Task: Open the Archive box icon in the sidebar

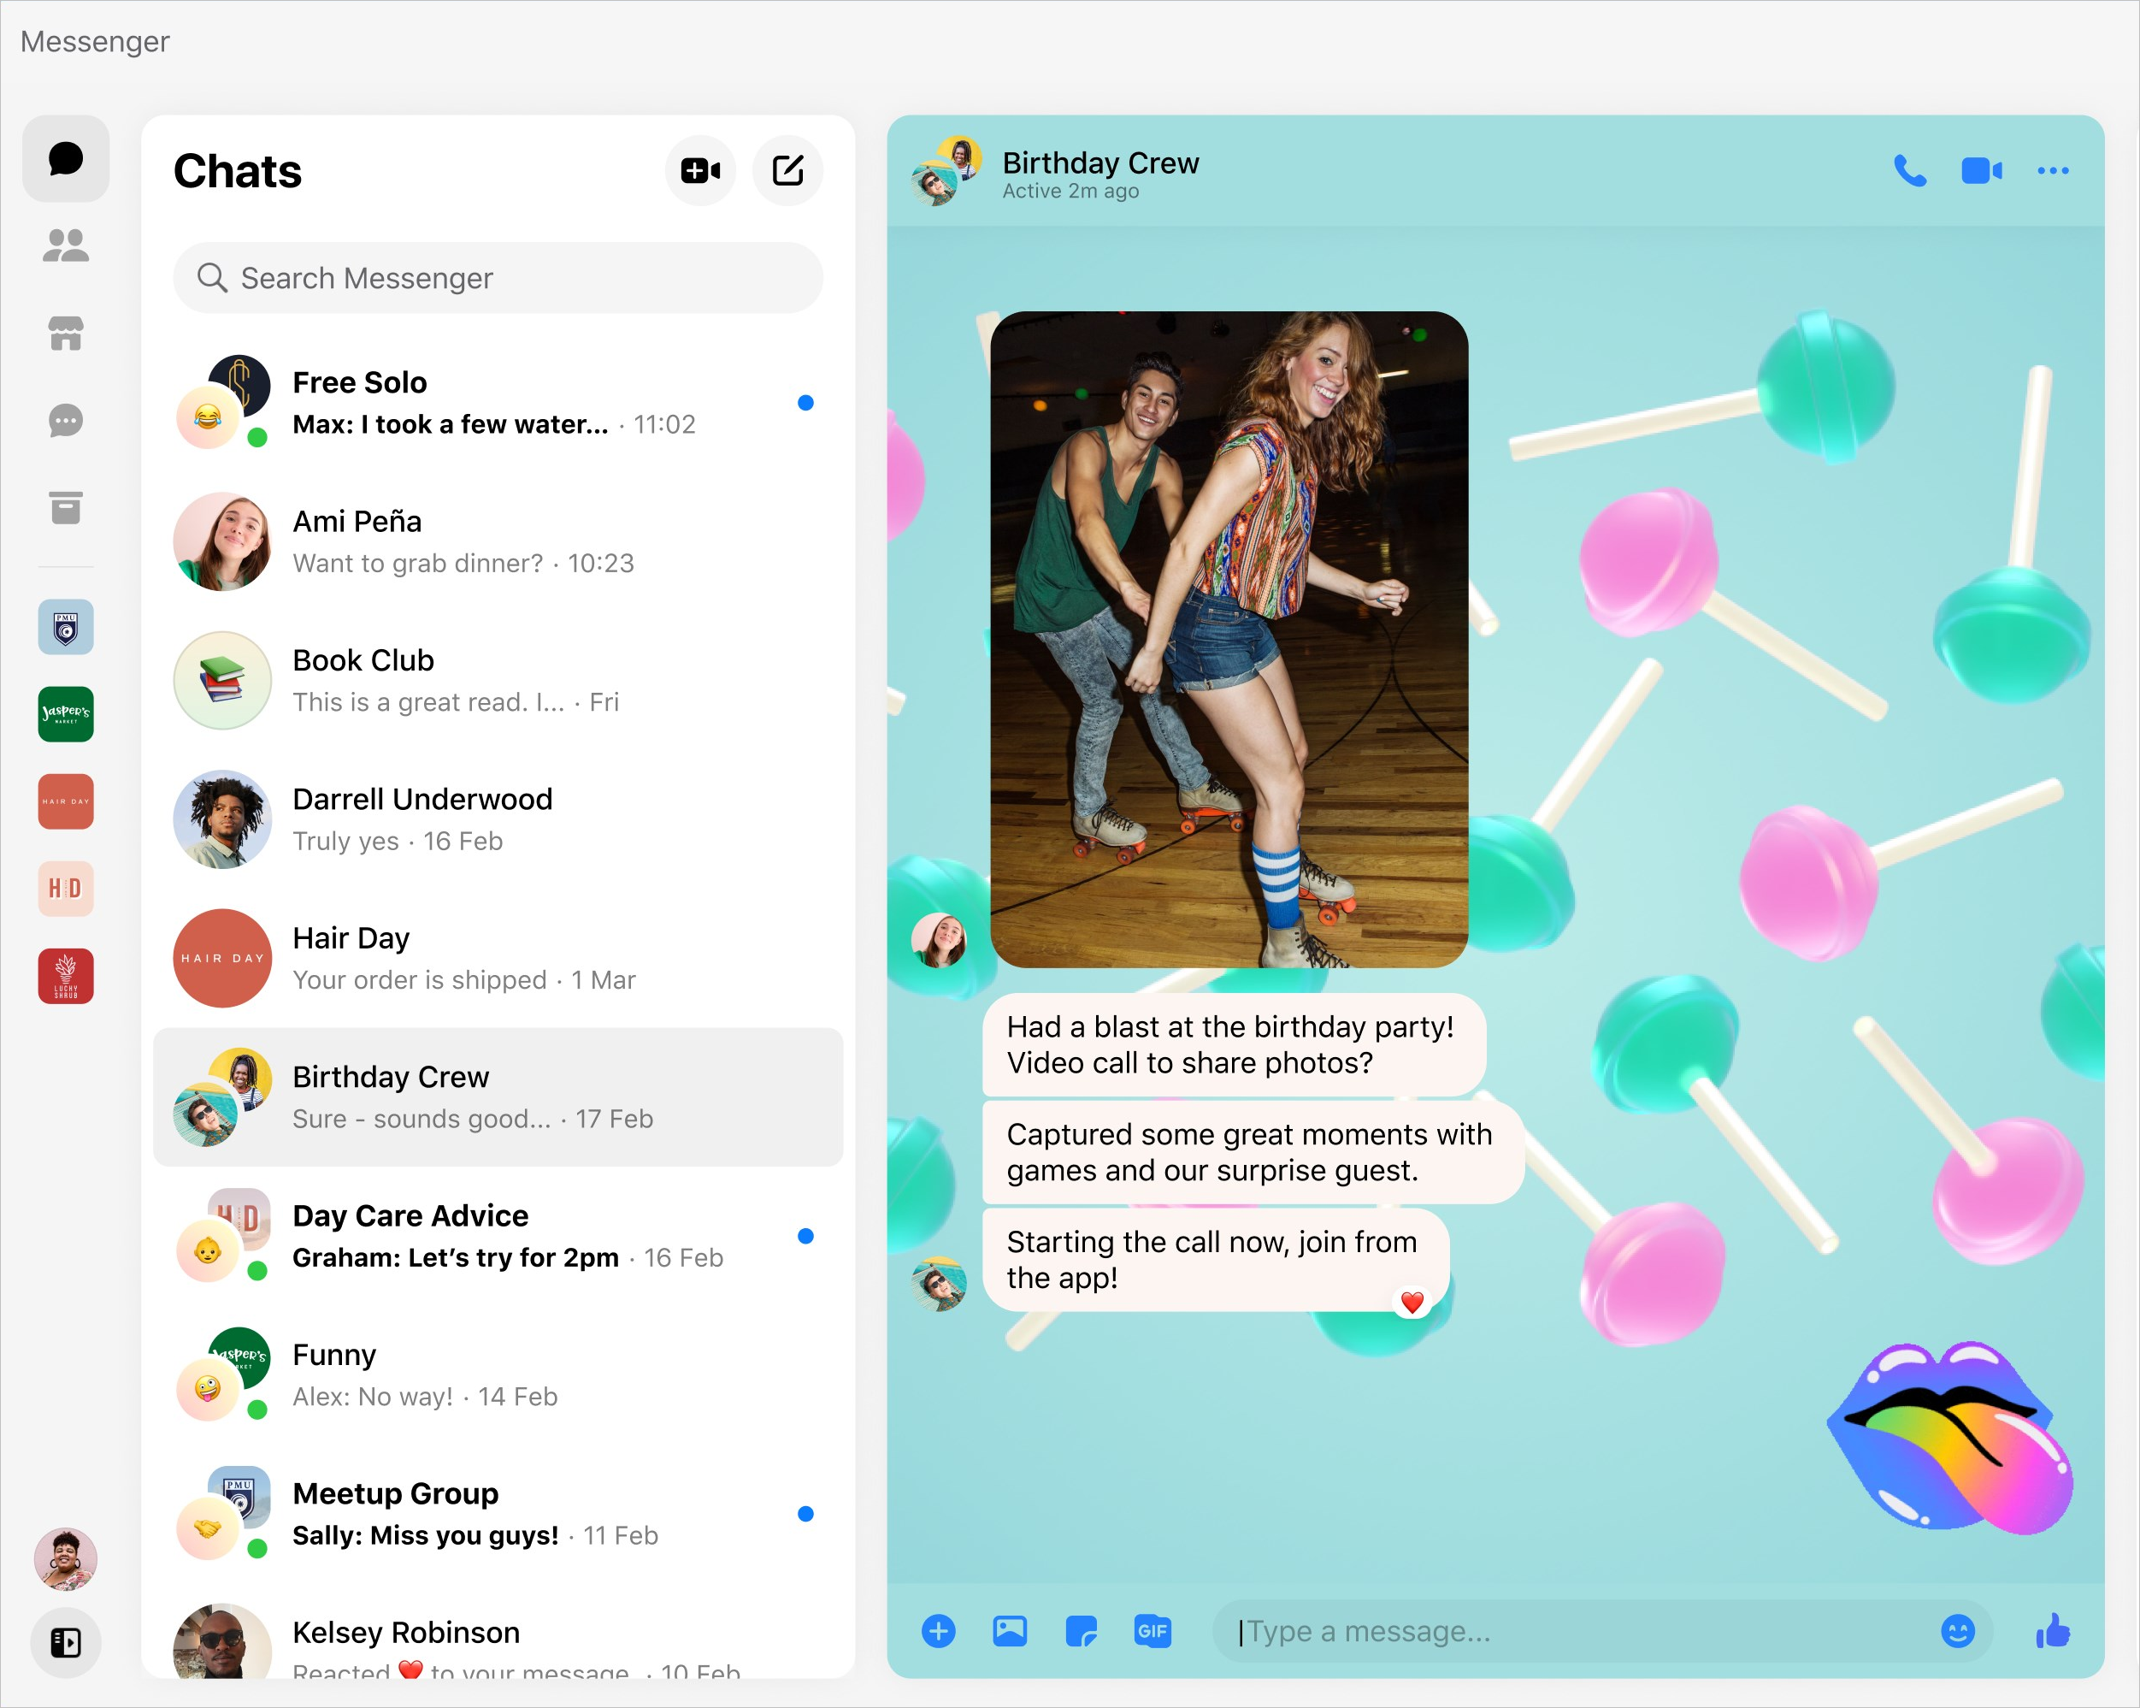Action: click(x=66, y=507)
